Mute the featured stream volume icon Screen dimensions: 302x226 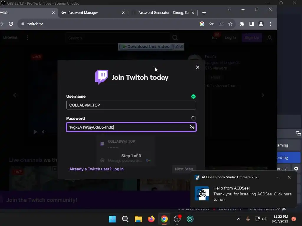click(44, 132)
